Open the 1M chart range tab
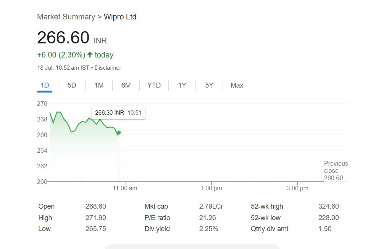This screenshot has width=373, height=249. [x=99, y=85]
